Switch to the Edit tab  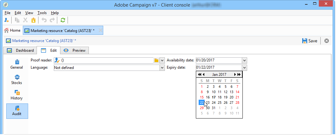[48, 50]
